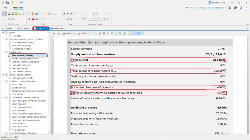
Task: Switch to the 3D view tab
Action: tap(7, 28)
